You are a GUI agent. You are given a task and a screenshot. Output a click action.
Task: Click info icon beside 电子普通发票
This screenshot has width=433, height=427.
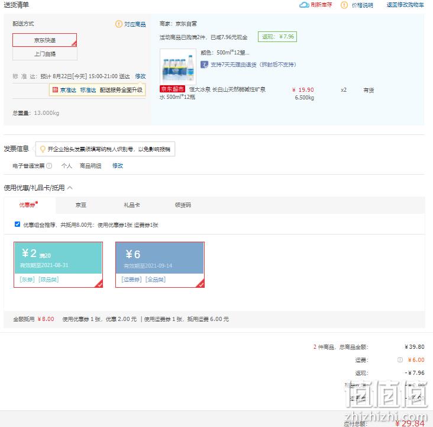(49, 166)
